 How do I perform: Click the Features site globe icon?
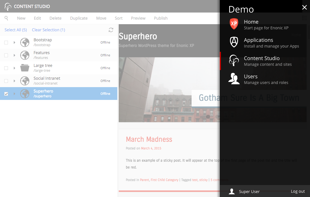pos(25,55)
